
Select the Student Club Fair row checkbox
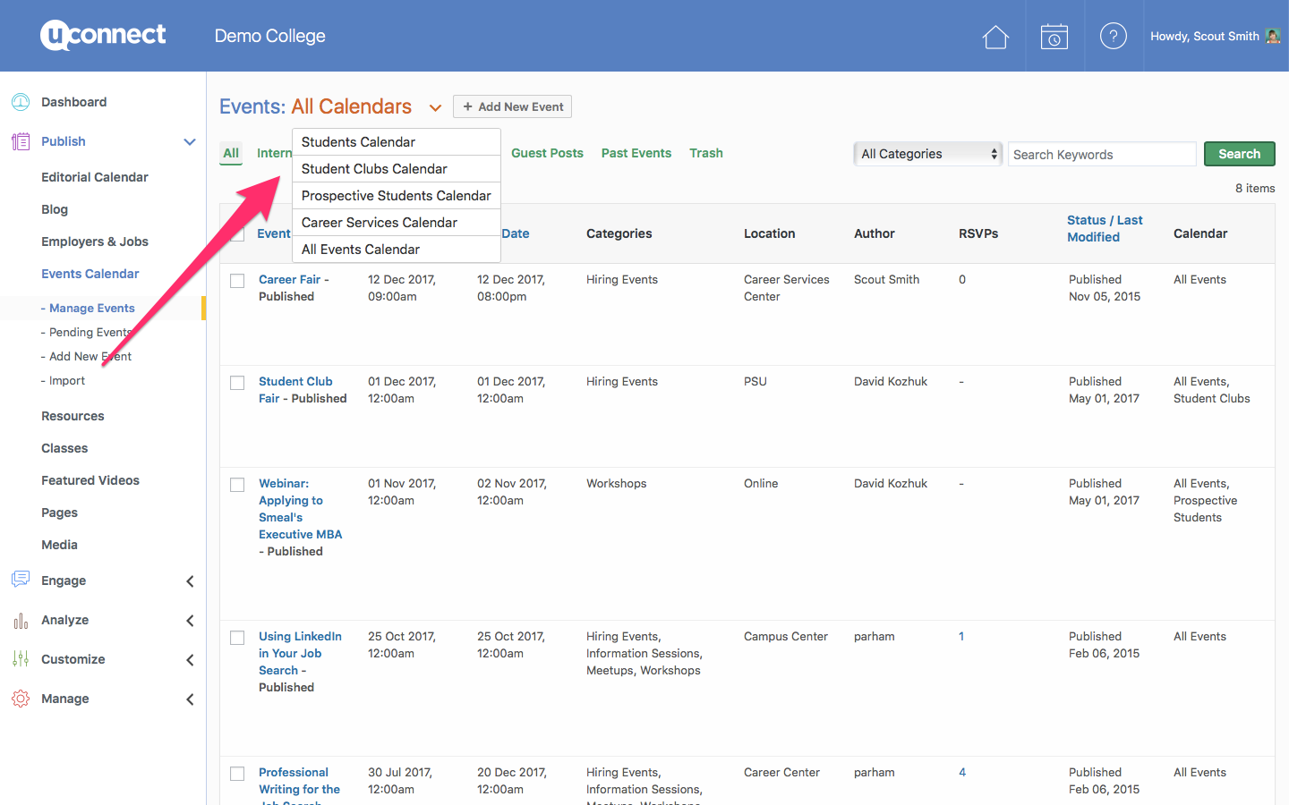237,383
